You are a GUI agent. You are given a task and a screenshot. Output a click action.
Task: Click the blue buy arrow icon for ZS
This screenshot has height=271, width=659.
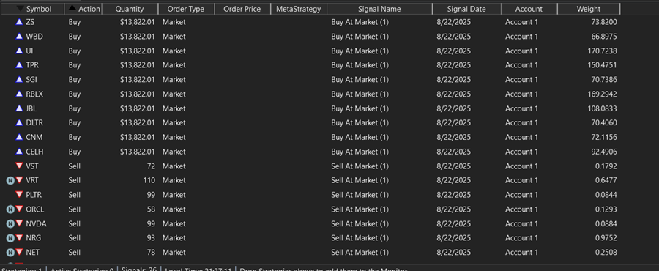pos(19,22)
